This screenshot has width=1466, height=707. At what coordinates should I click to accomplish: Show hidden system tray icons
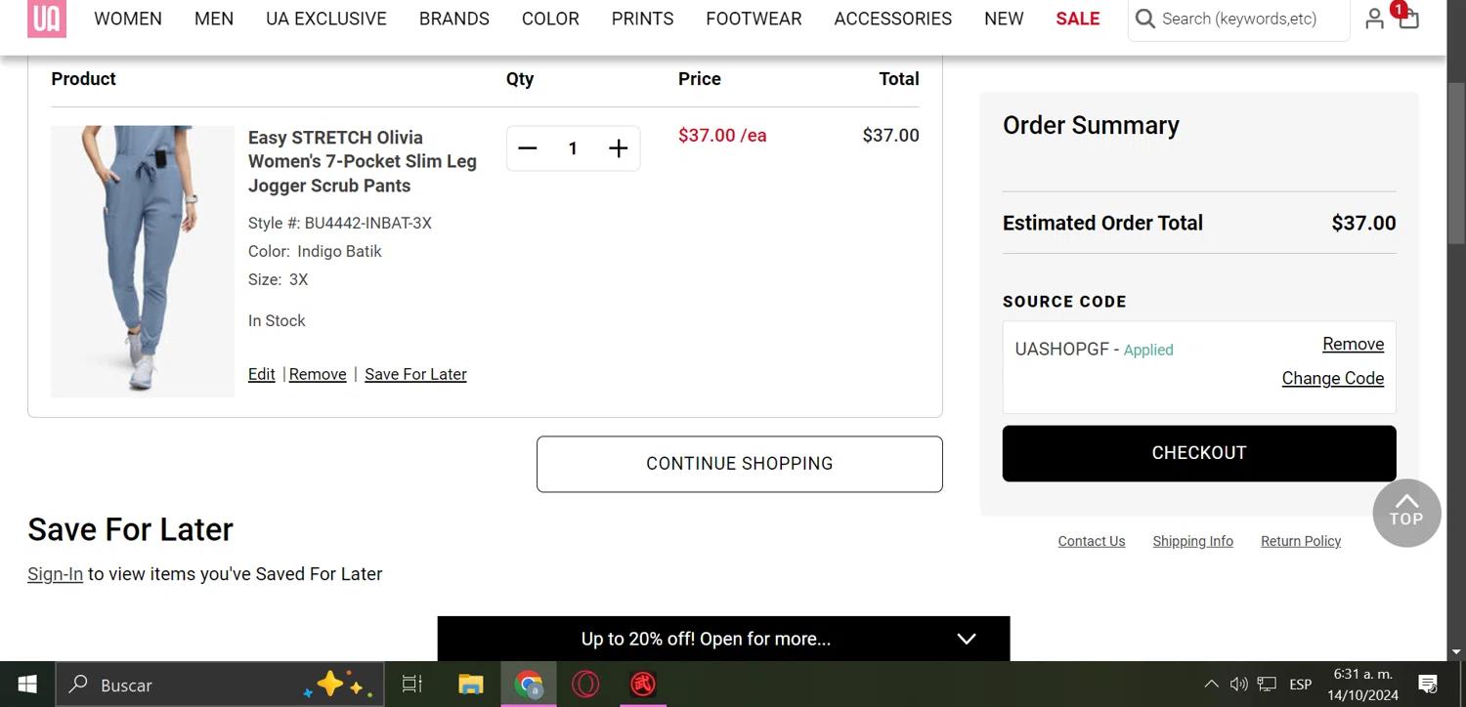pyautogui.click(x=1211, y=685)
